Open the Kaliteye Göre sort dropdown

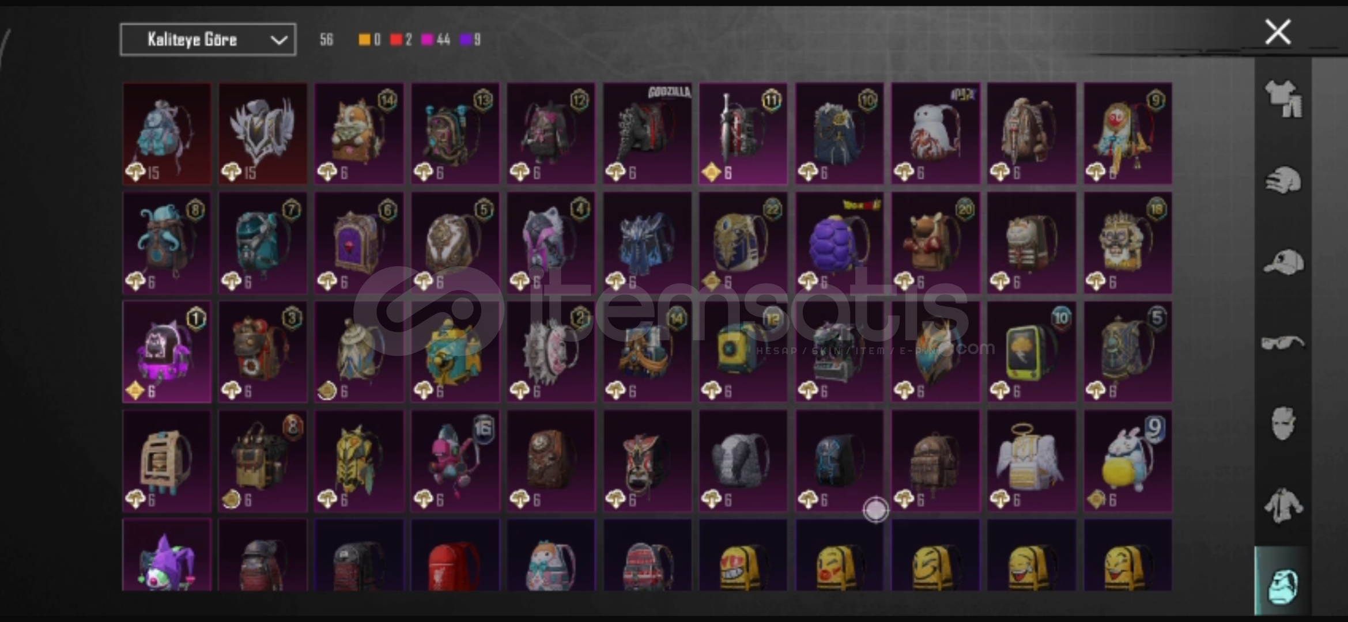pos(208,39)
